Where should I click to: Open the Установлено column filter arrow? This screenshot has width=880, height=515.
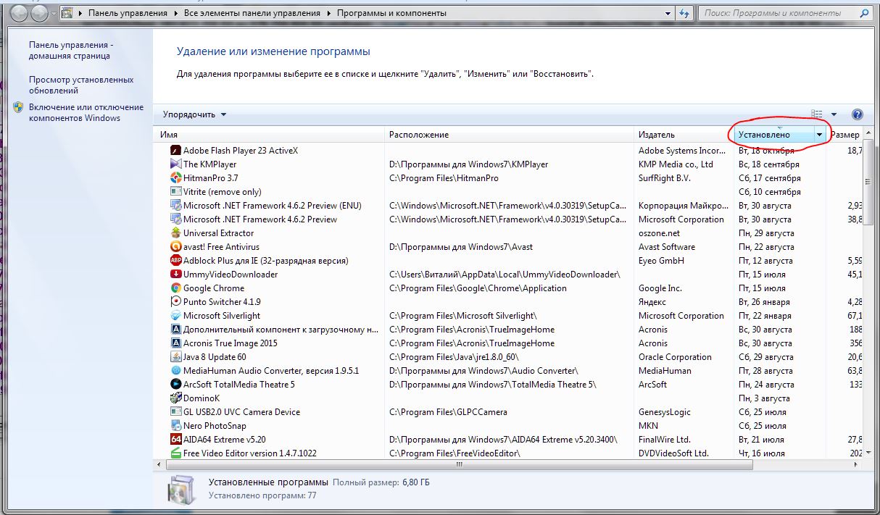coord(820,135)
